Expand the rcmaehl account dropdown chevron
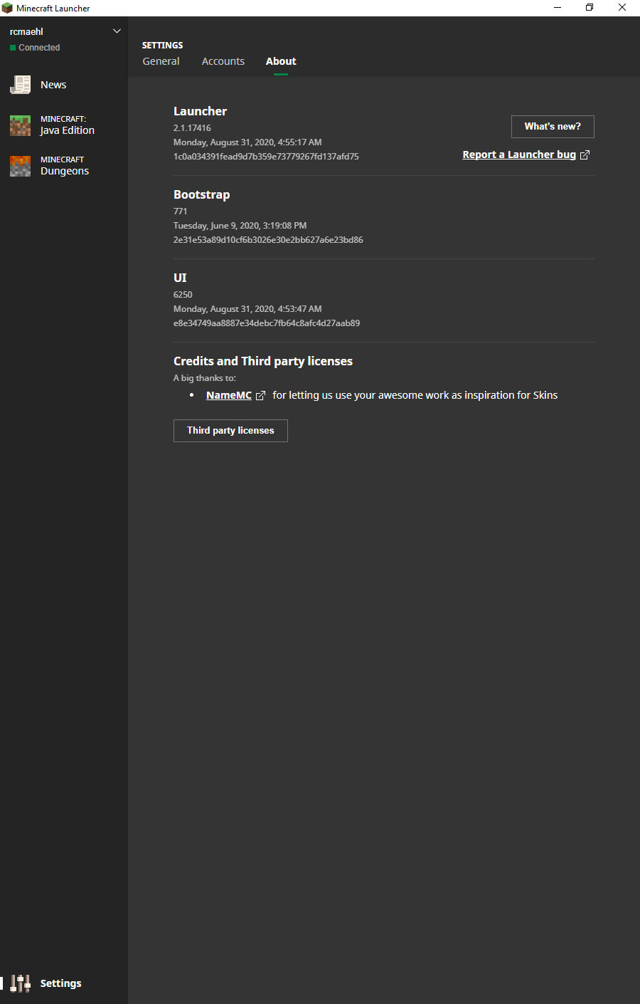This screenshot has width=640, height=1004. [x=117, y=31]
